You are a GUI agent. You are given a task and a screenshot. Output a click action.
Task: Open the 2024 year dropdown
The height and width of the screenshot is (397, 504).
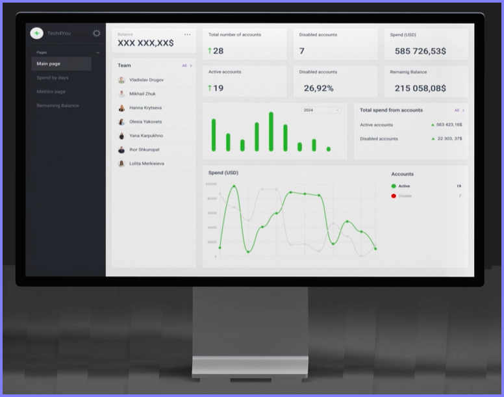click(x=321, y=110)
